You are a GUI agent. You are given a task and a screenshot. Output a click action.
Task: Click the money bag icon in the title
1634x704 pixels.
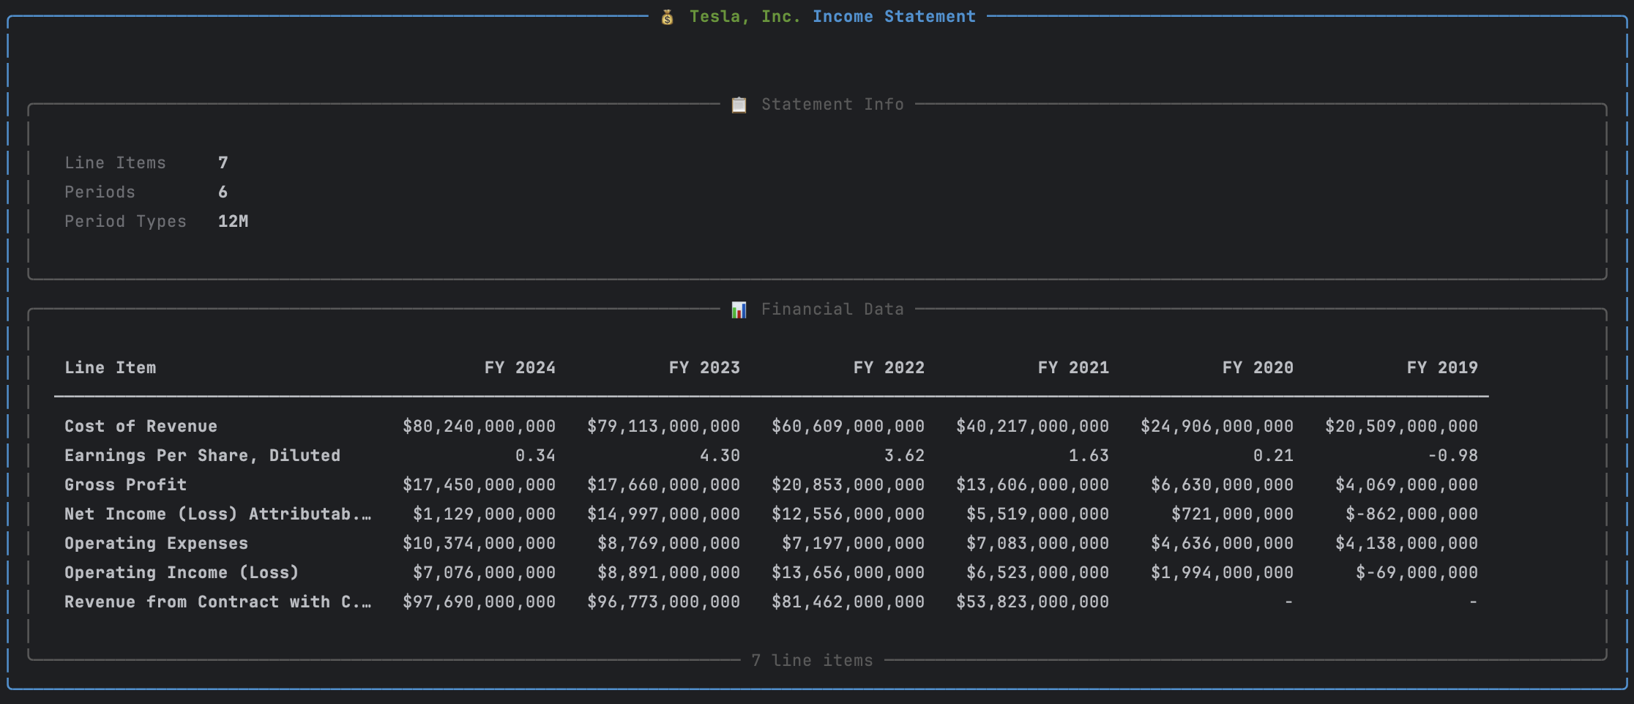(667, 17)
